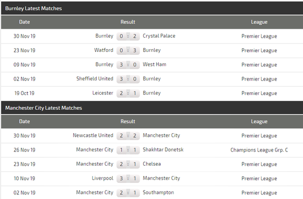This screenshot has height=199, width=303.
Task: Click the 0 : 2 Burnley vs Crystal Palace score
Action: coord(128,36)
